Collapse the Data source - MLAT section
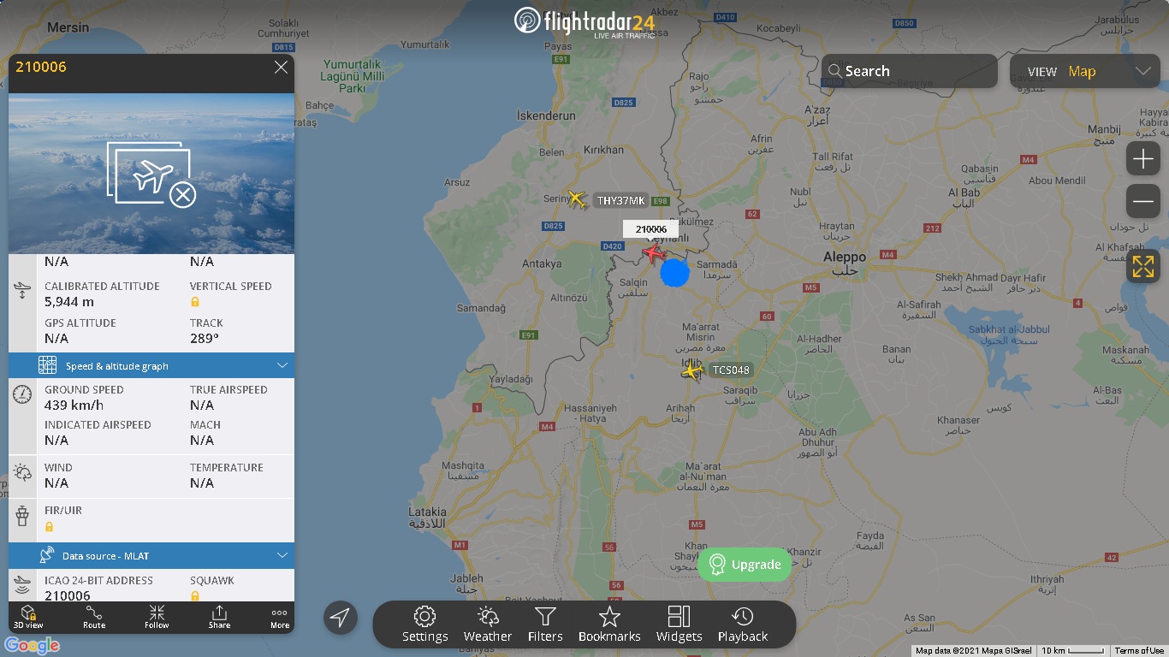Viewport: 1169px width, 657px height. tap(151, 555)
